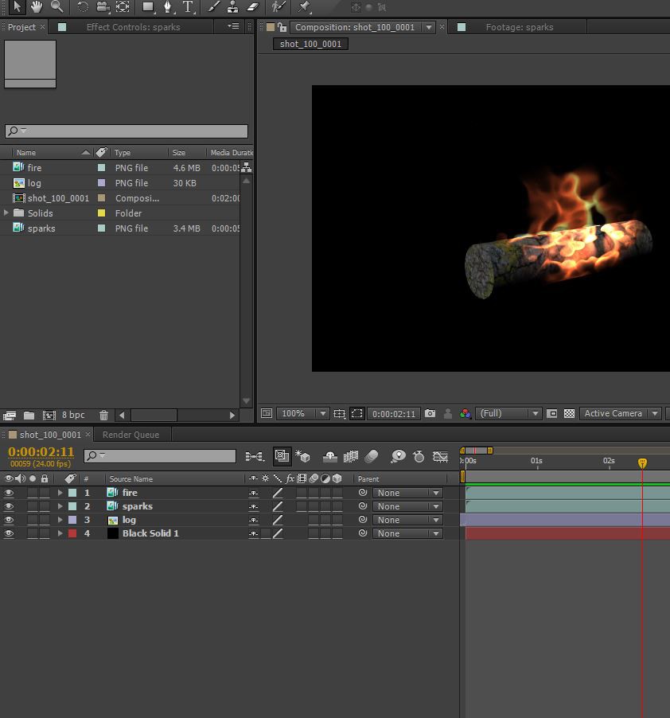The width and height of the screenshot is (670, 718).
Task: Open magnification ratio 100% dropdown
Action: [303, 413]
